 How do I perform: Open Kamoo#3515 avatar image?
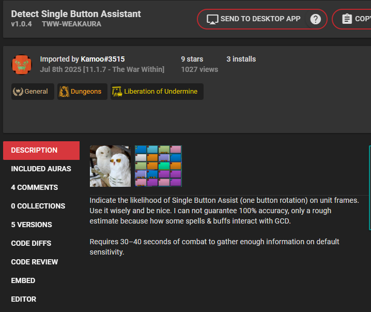point(22,65)
